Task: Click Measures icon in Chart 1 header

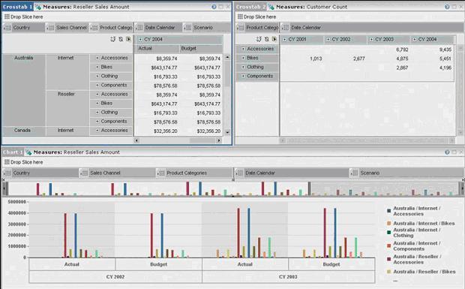Action: pos(28,152)
